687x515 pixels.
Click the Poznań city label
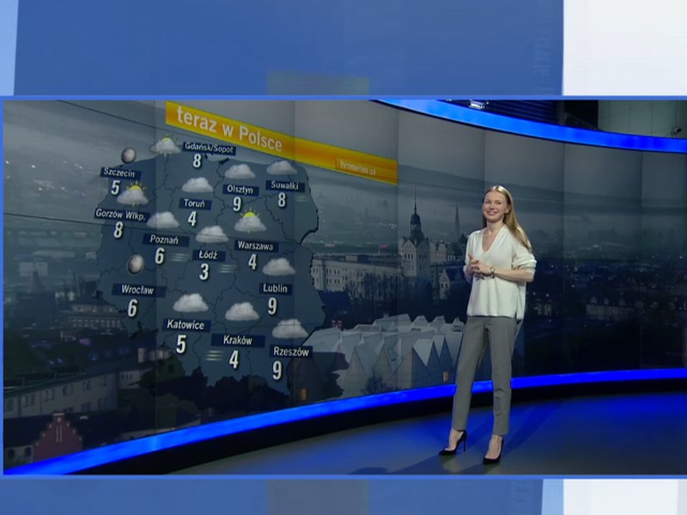coord(166,240)
